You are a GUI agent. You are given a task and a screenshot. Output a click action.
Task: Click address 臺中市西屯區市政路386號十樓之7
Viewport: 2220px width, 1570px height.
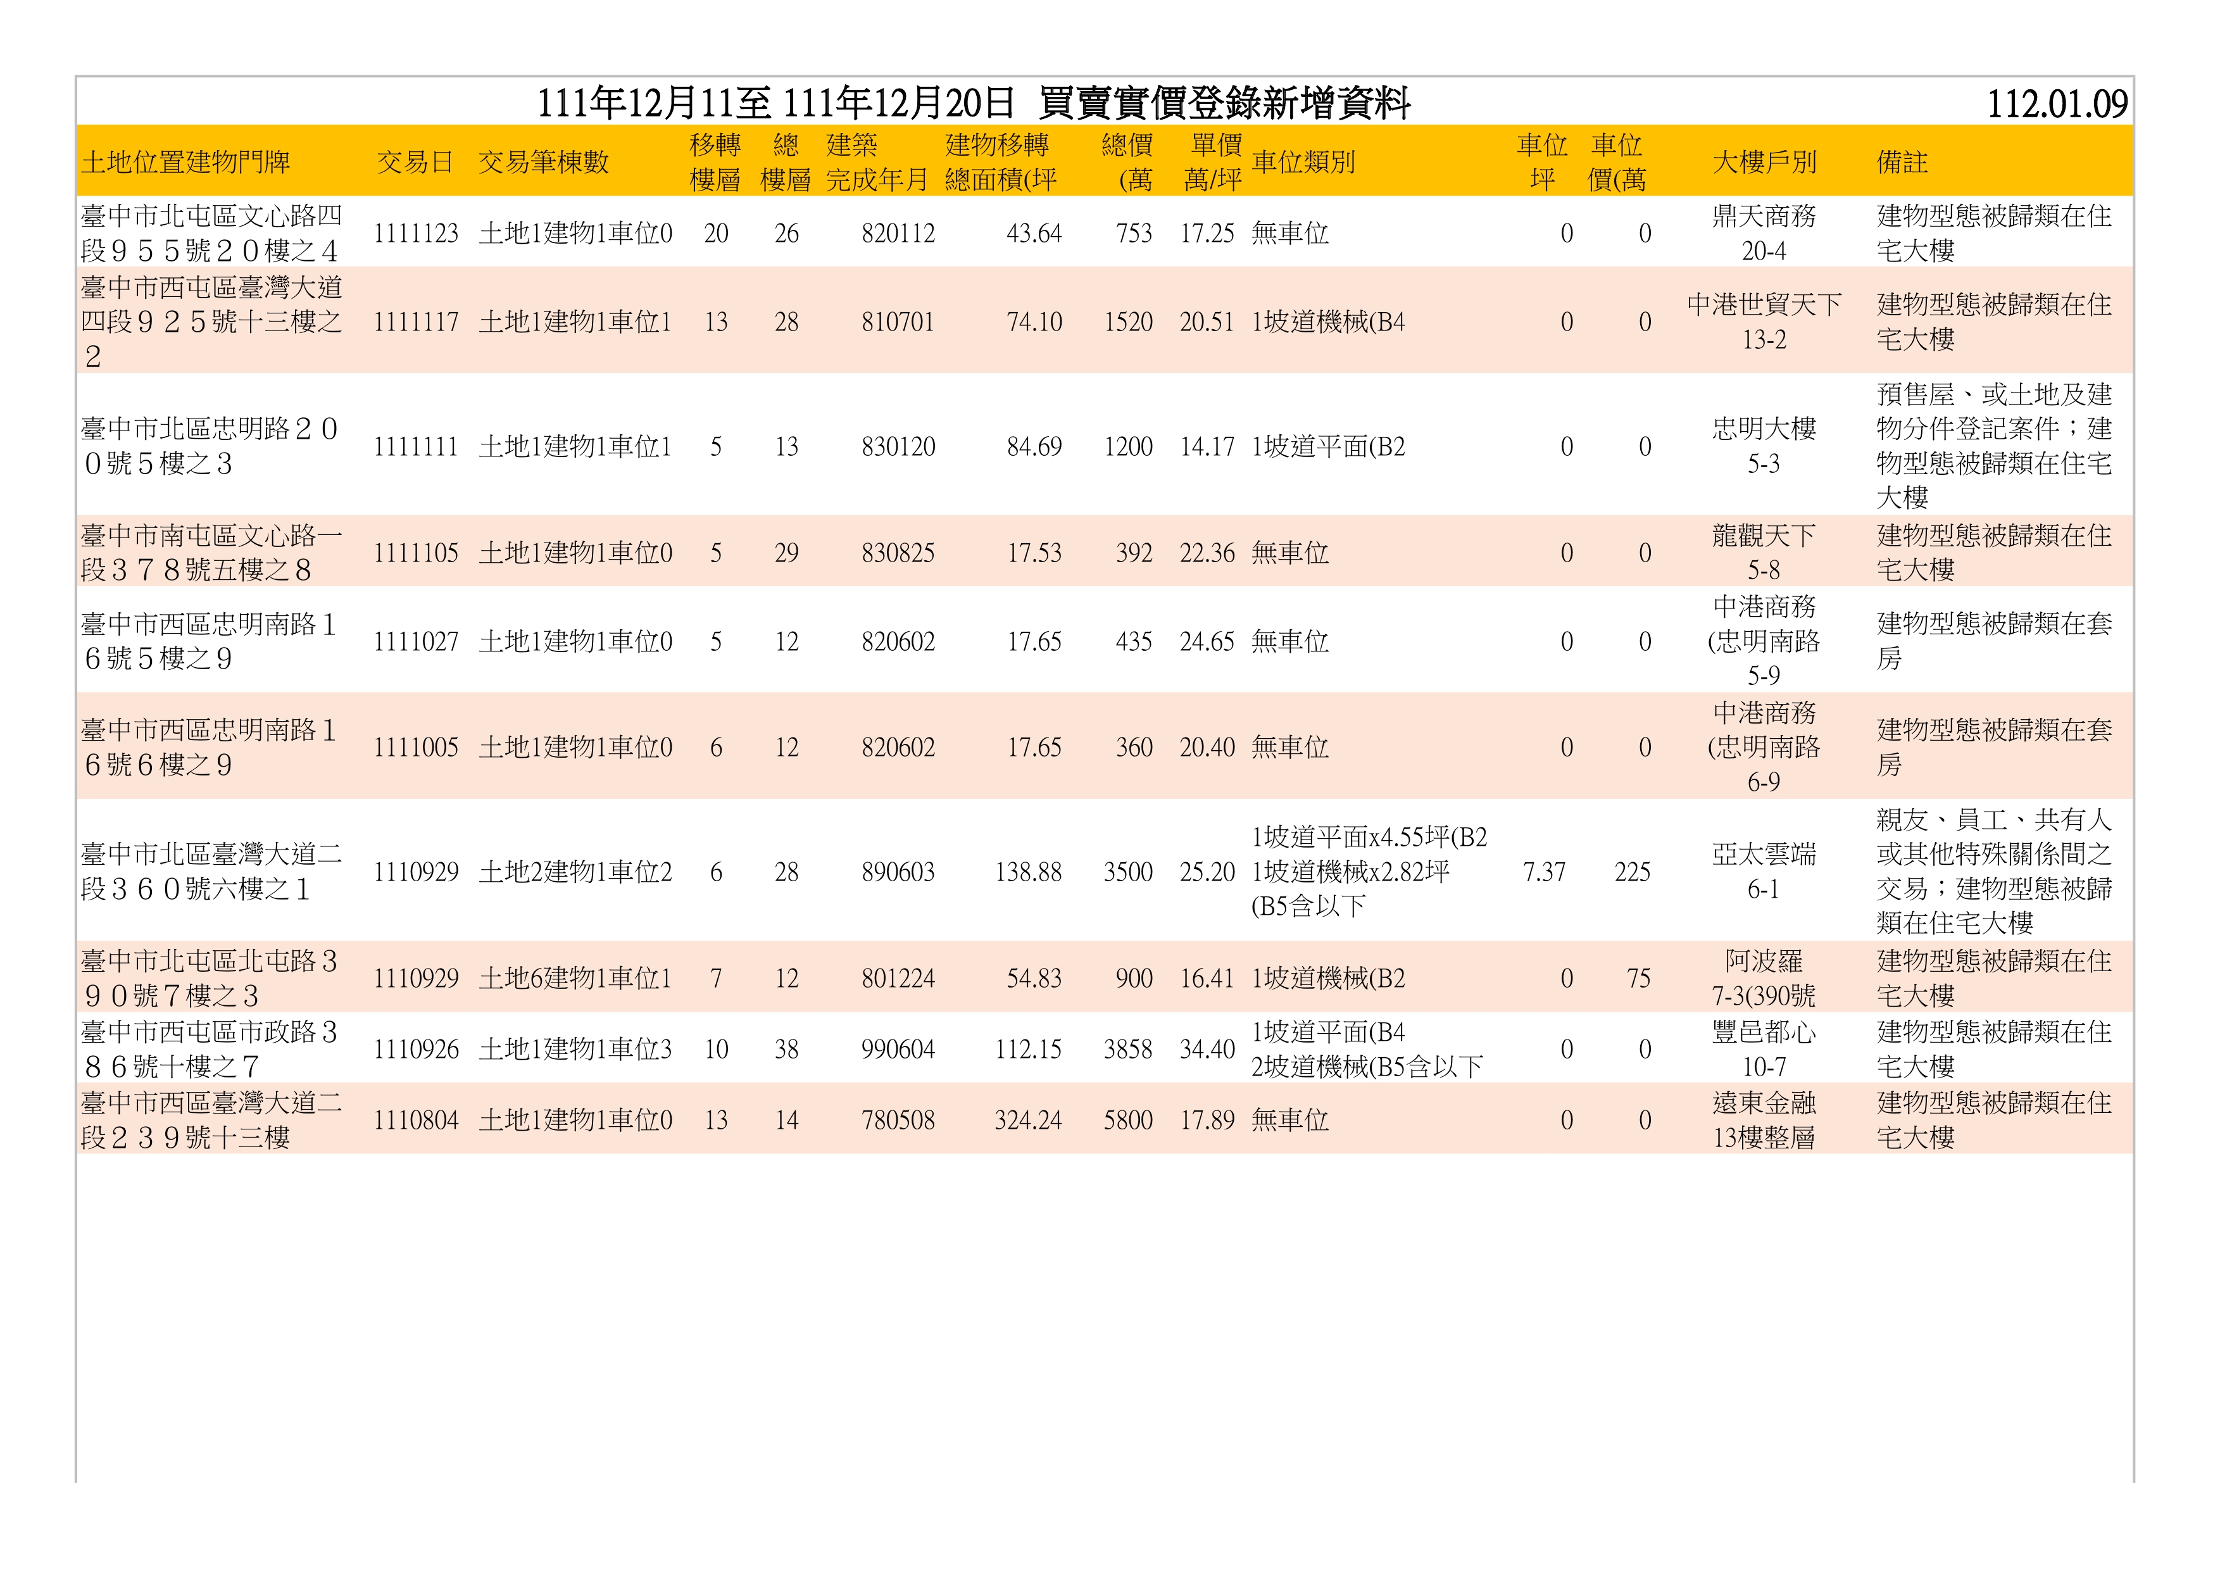(209, 1049)
